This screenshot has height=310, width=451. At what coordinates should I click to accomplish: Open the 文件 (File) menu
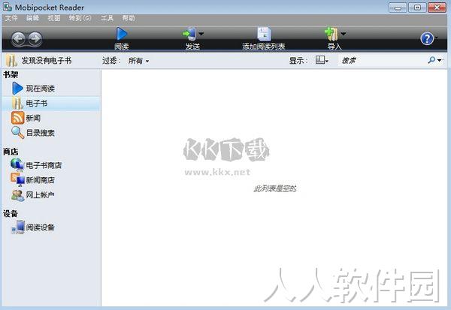pyautogui.click(x=11, y=18)
